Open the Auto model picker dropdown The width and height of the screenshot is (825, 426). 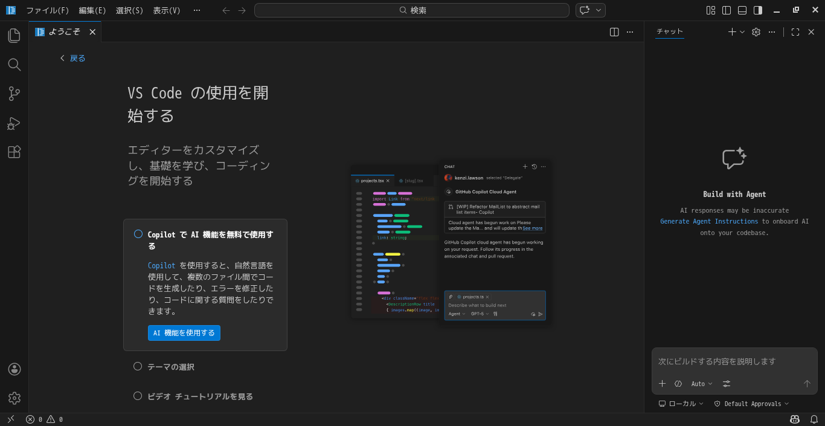point(702,384)
